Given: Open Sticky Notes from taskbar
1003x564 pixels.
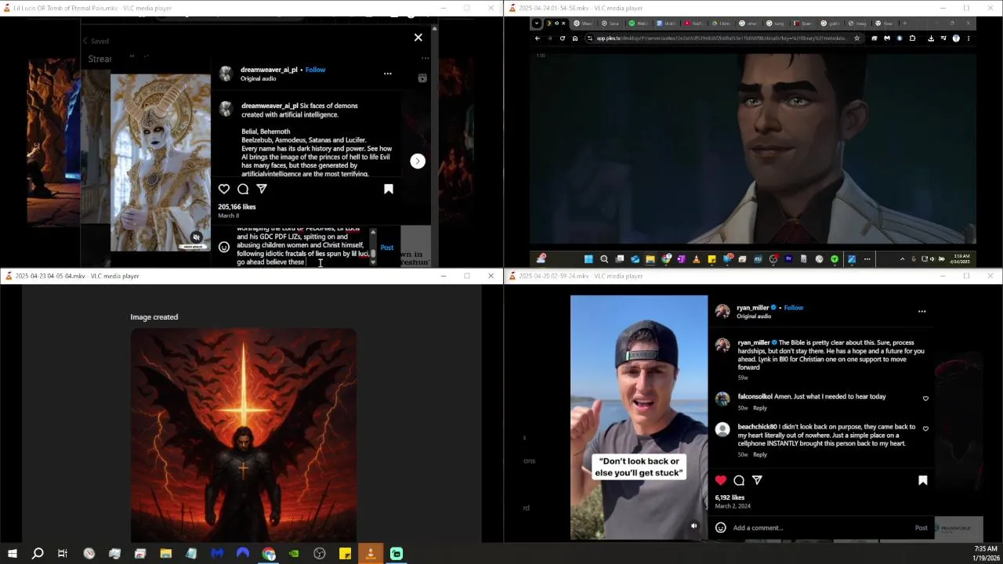Looking at the screenshot, I should (345, 554).
